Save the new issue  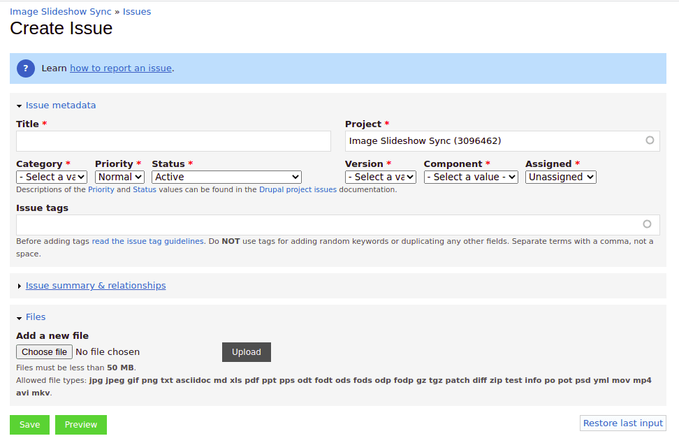click(x=29, y=425)
